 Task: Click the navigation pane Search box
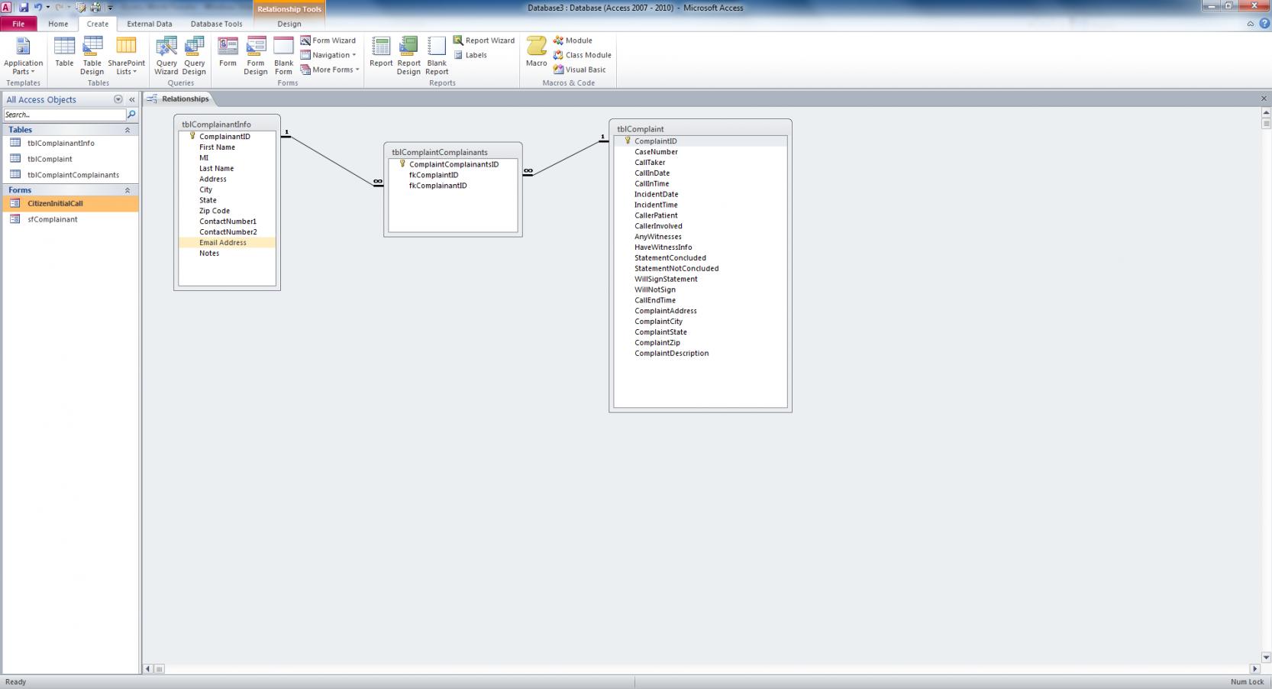64,115
